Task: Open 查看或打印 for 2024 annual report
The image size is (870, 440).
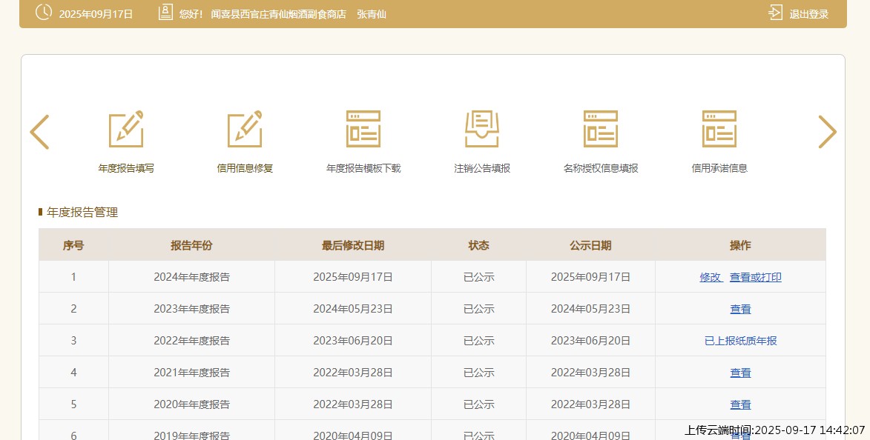Action: coord(756,277)
